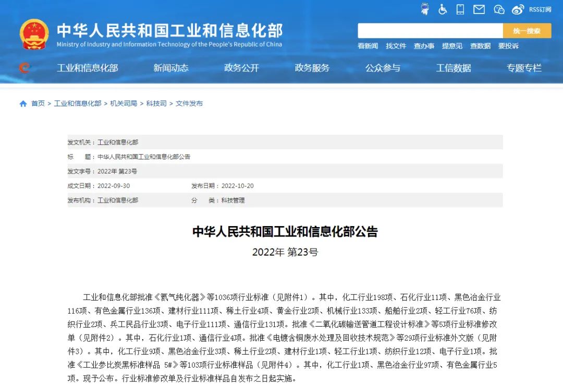Open the robot assistant icon
This screenshot has height=386, width=563.
(x=425, y=9)
